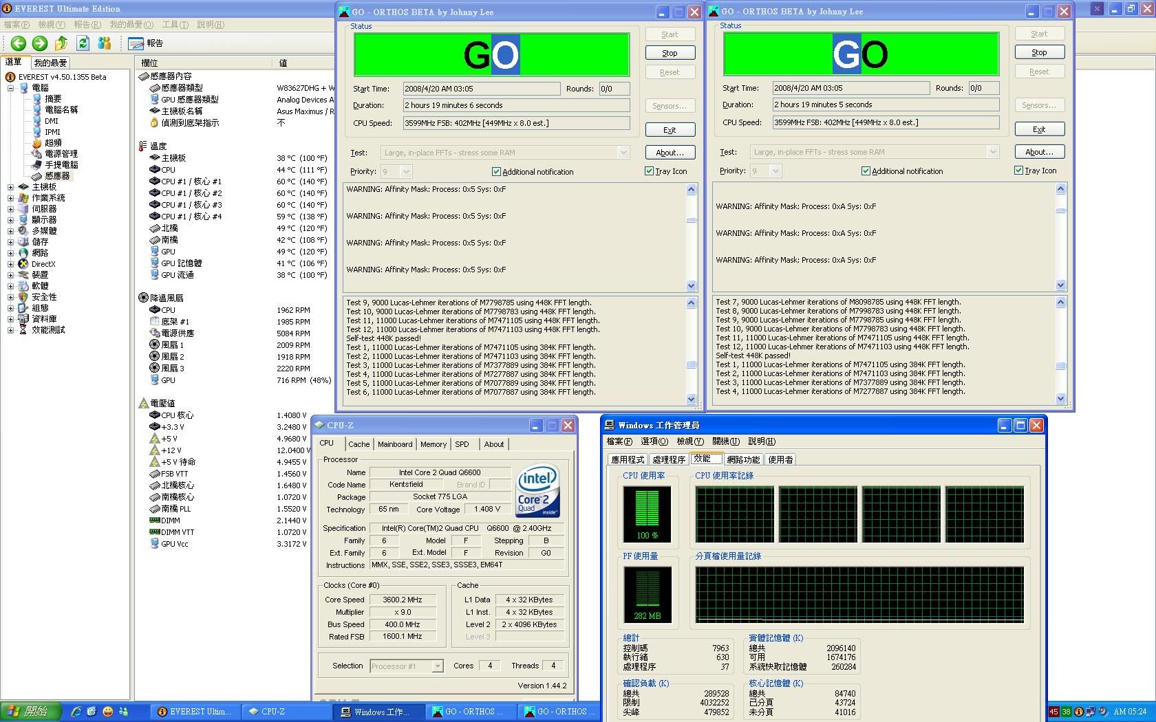Click Exit in the left ORTHOS window
Viewport: 1156px width, 722px height.
(x=670, y=130)
